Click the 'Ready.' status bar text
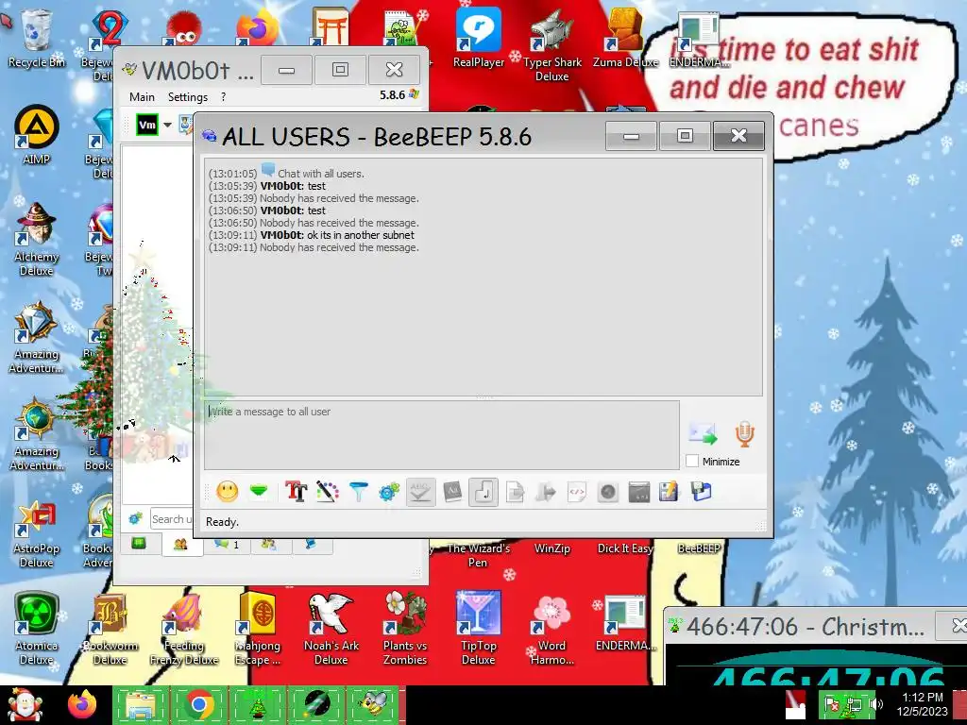This screenshot has width=967, height=725. coord(222,522)
